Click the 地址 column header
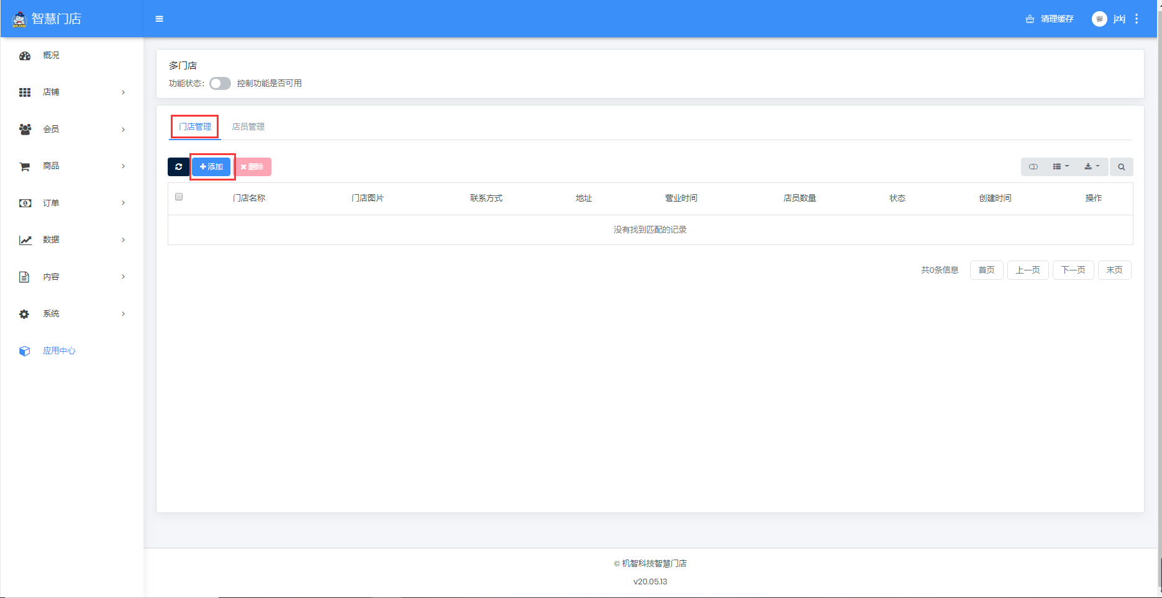1162x598 pixels. pos(584,198)
